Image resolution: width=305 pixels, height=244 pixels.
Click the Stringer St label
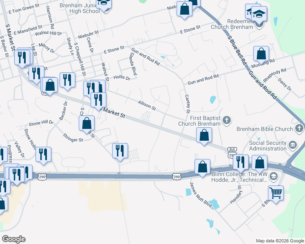pyautogui.click(x=73, y=138)
